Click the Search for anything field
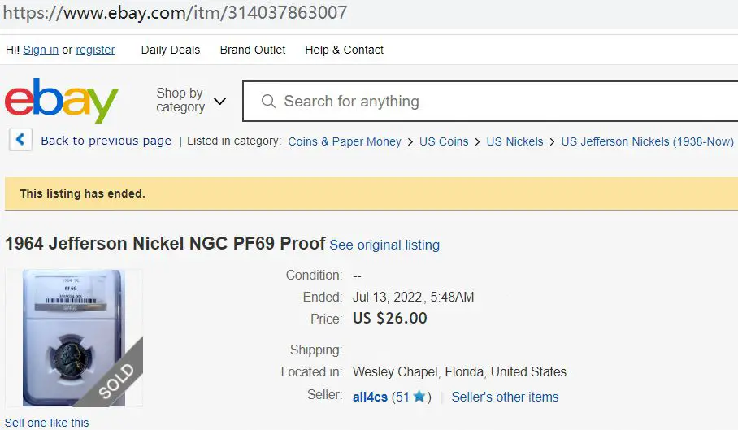Image resolution: width=738 pixels, height=430 pixels. [x=490, y=101]
